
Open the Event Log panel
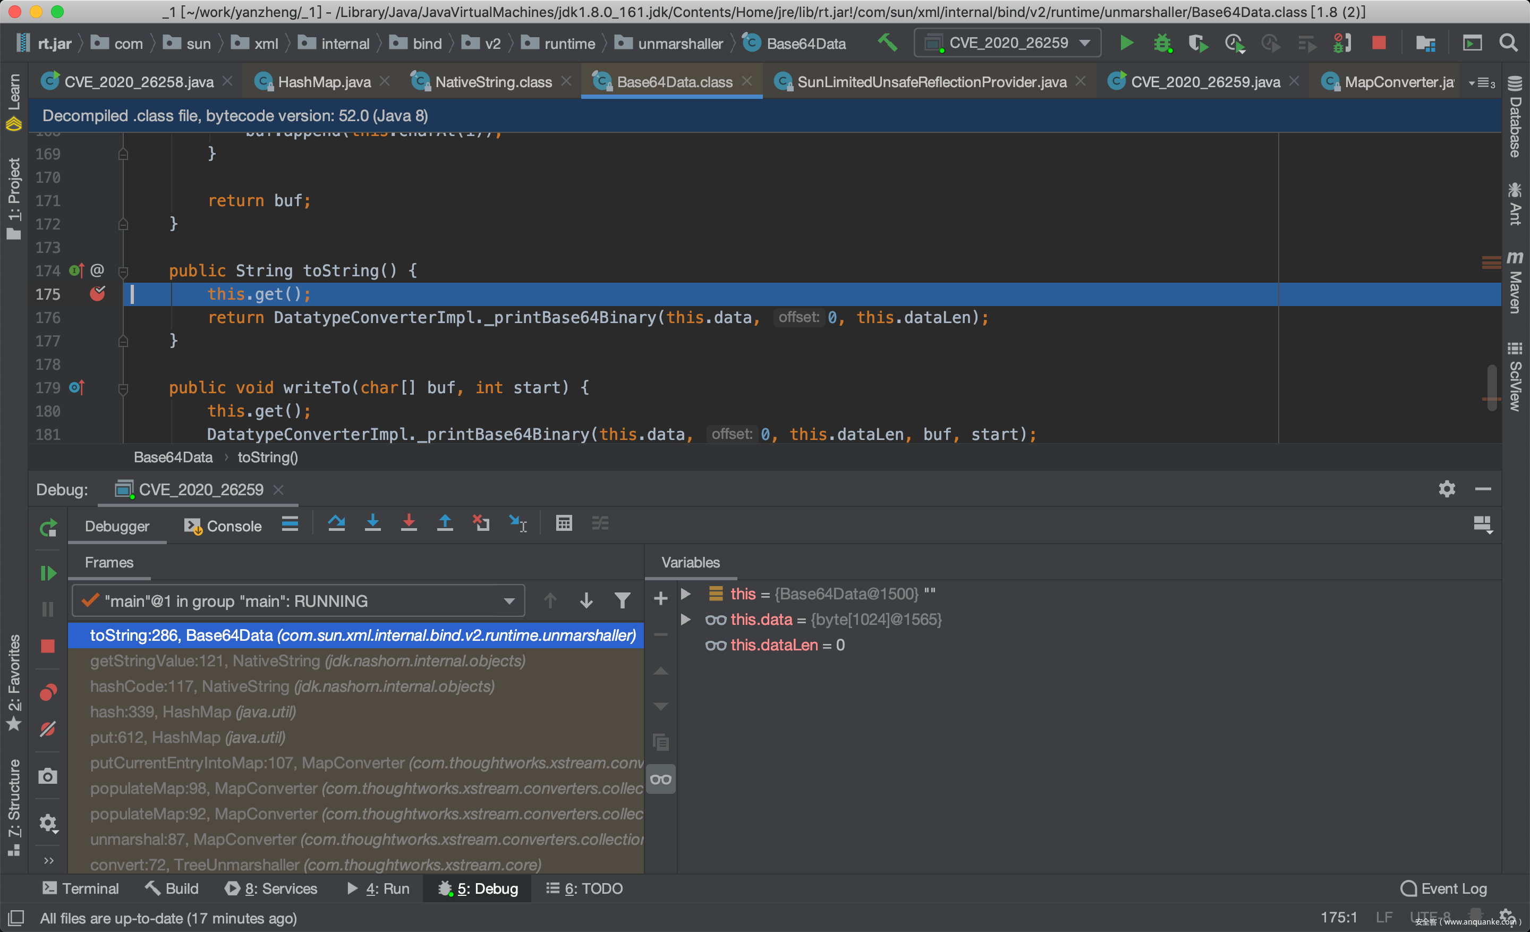1443,888
